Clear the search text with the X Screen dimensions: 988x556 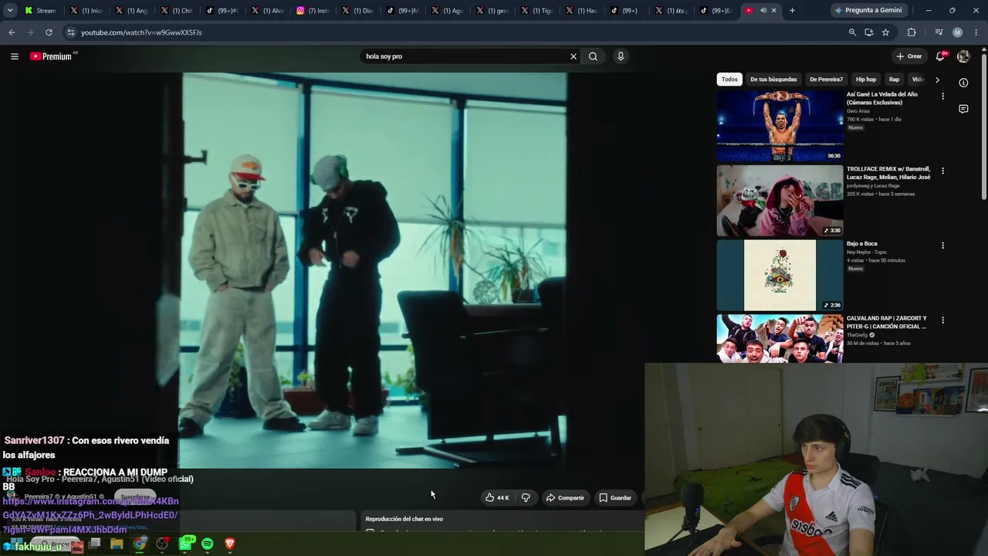pos(574,56)
